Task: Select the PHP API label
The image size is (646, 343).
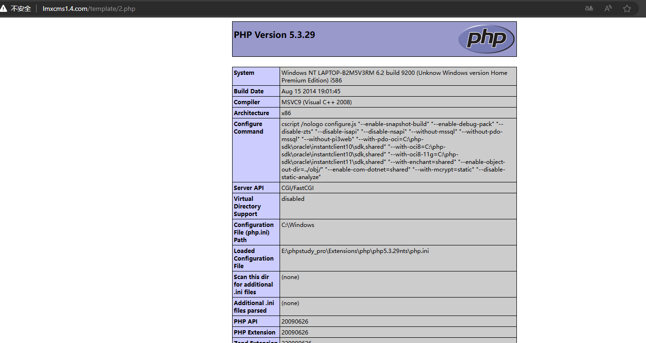Action: click(x=246, y=322)
